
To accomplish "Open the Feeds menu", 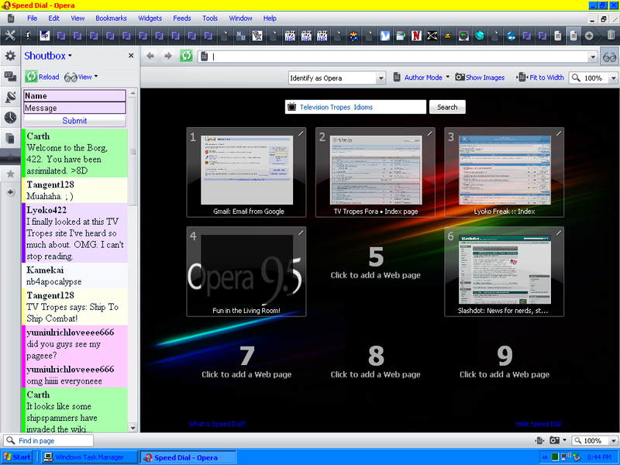I will click(x=182, y=18).
